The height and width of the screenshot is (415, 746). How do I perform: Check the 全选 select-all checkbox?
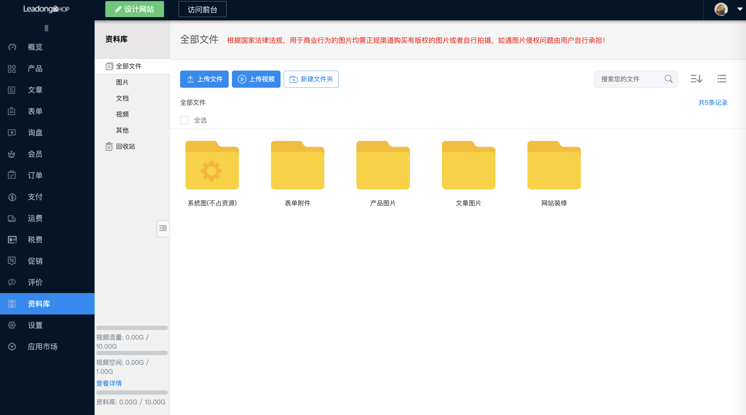point(184,120)
